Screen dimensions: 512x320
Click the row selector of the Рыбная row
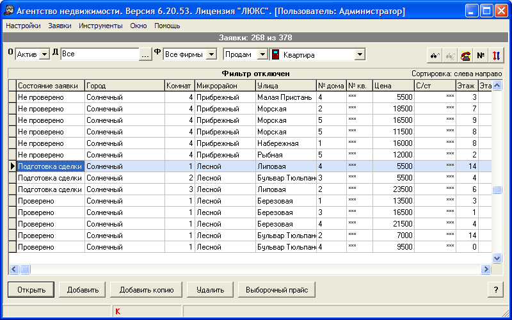tap(12, 155)
